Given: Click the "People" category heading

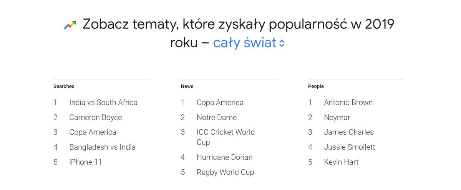Looking at the screenshot, I should point(316,87).
